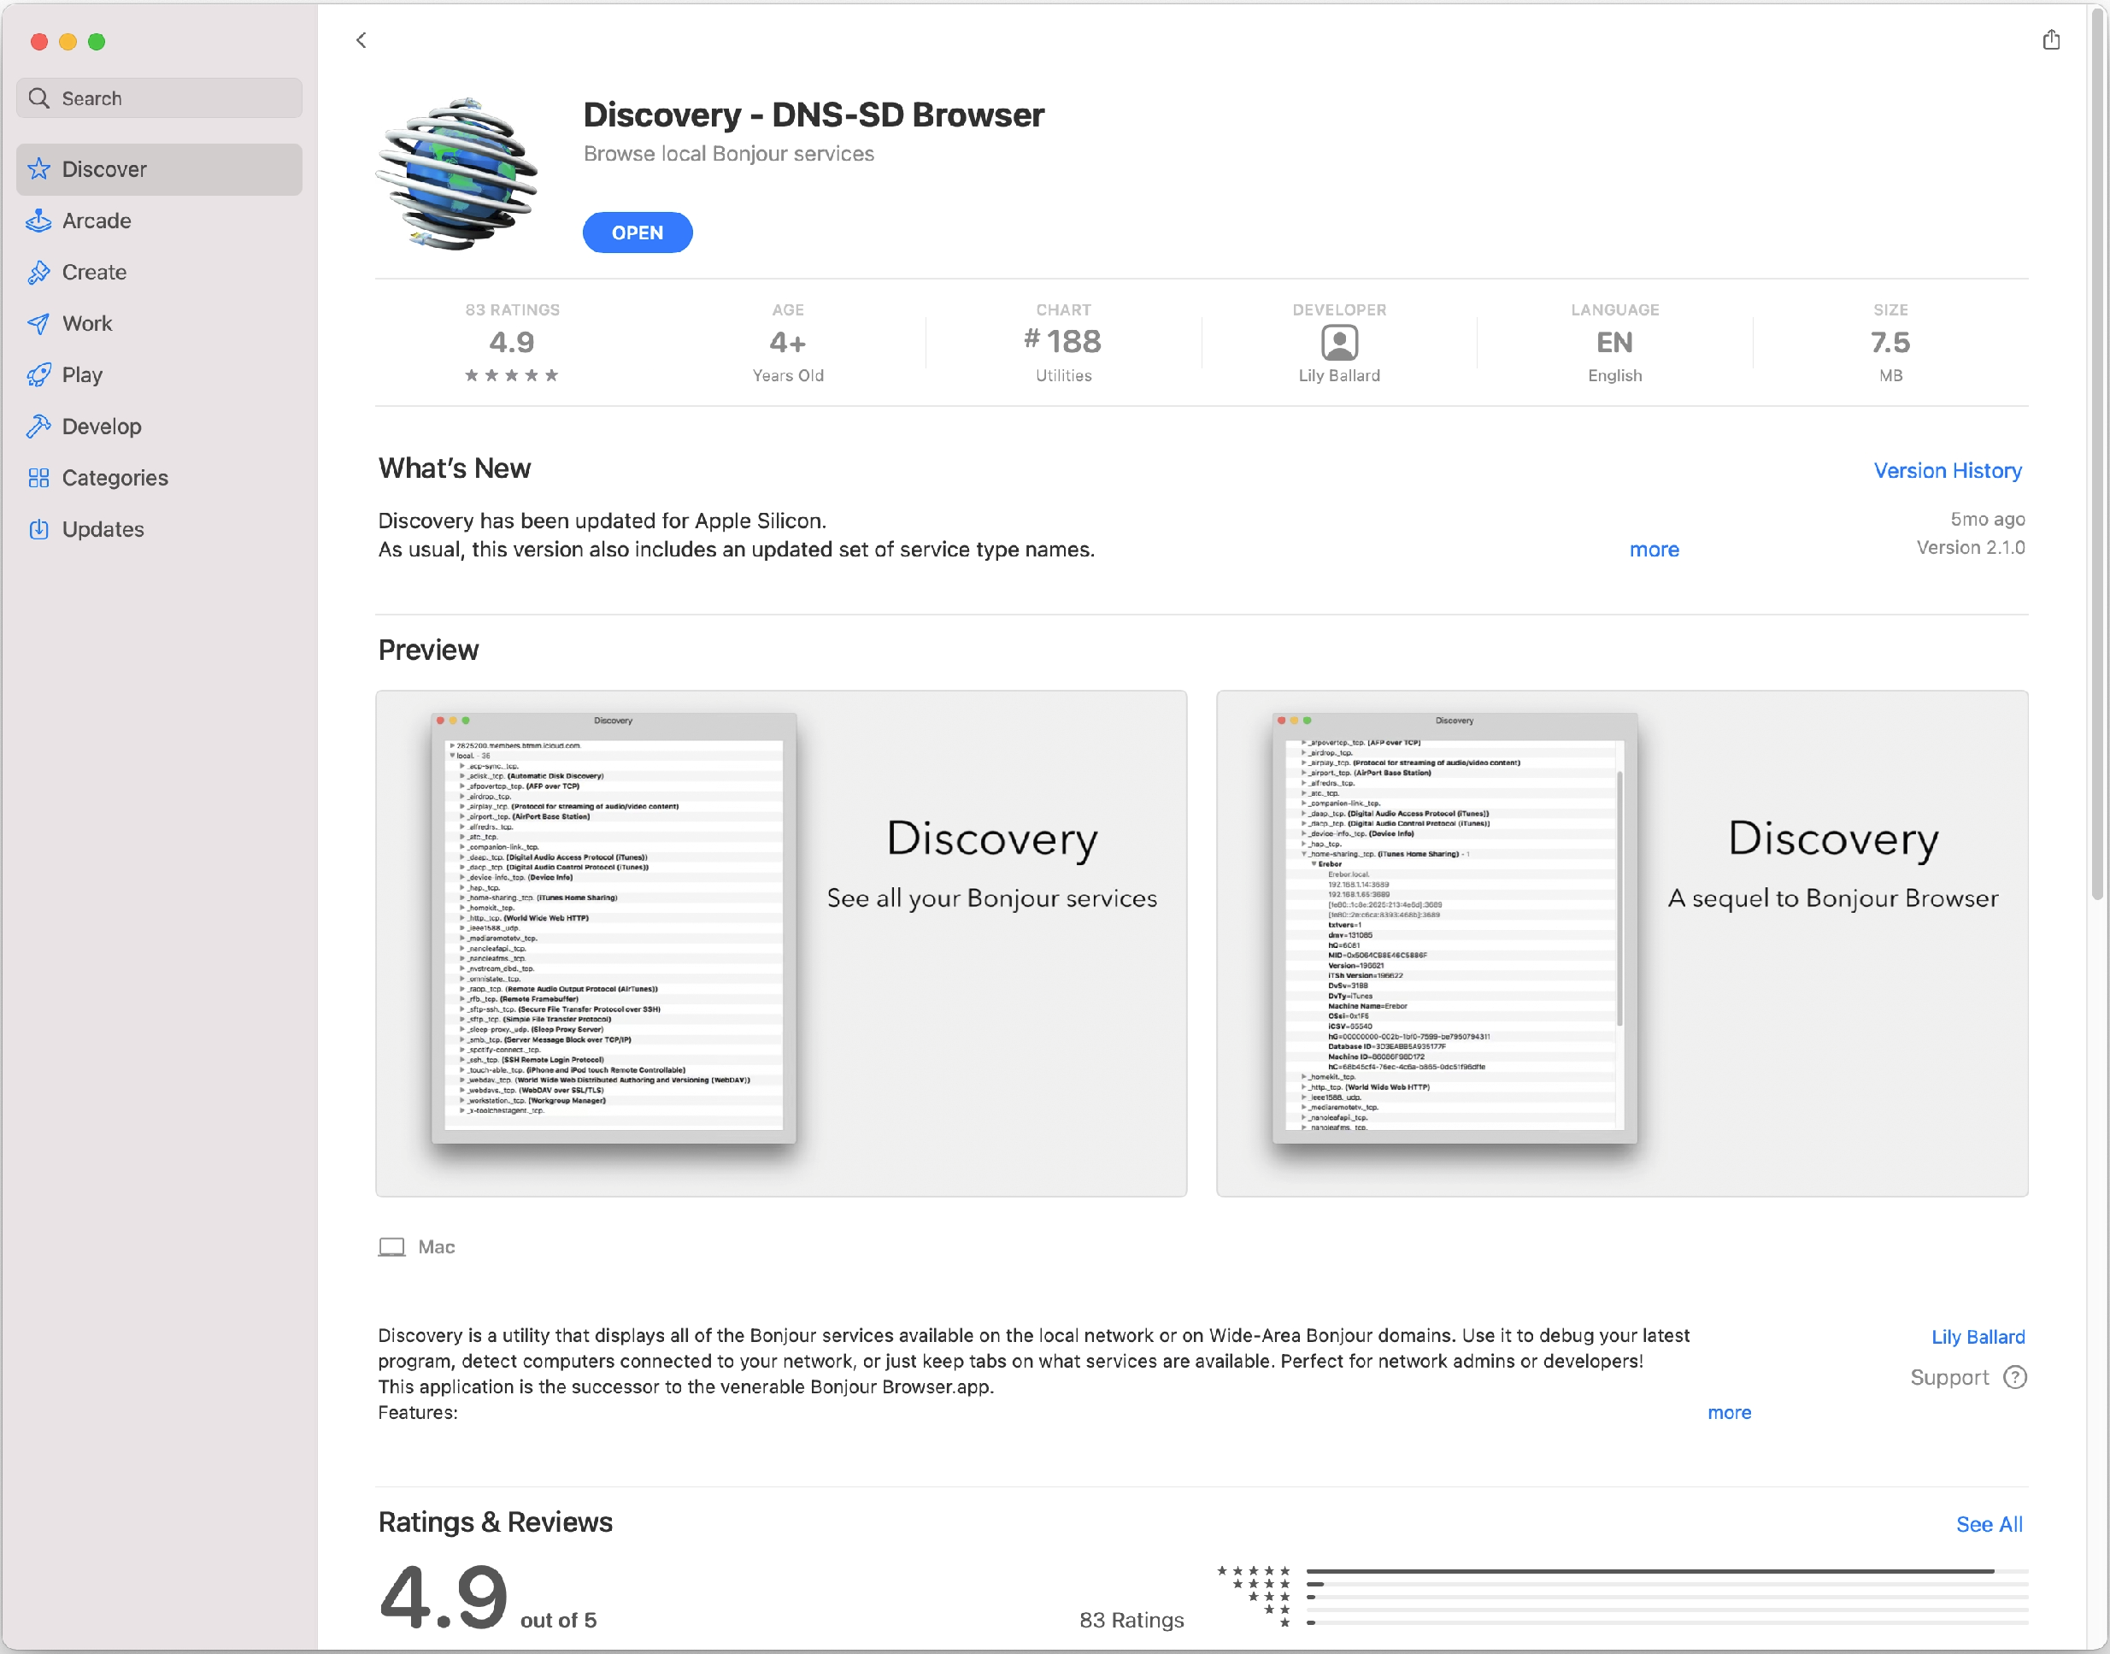Viewport: 2110px width, 1654px height.
Task: Go back using the back chevron
Action: 361,39
